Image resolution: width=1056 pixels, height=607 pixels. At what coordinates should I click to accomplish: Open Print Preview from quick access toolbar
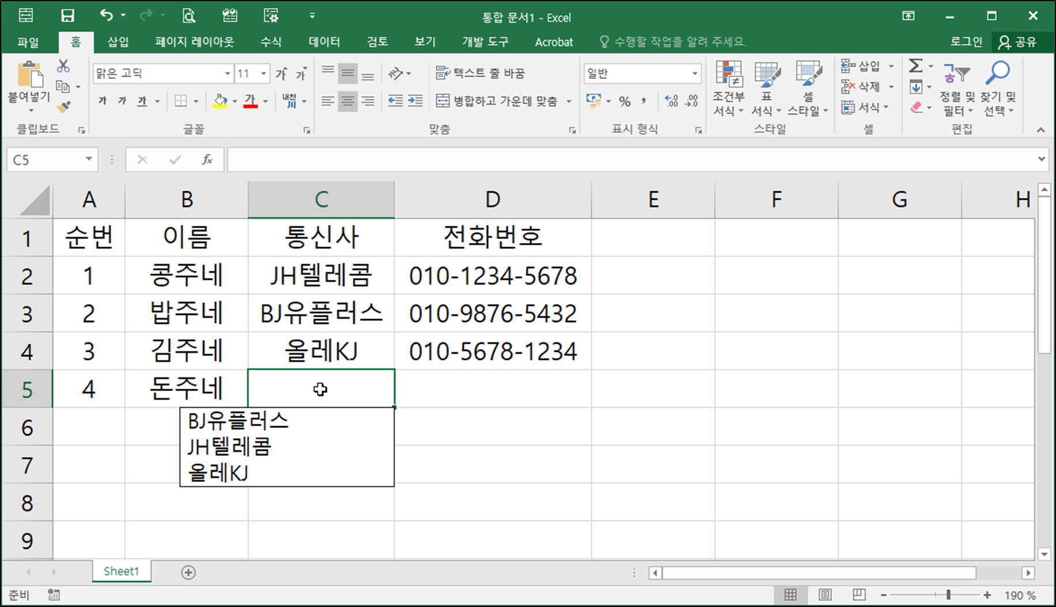tap(188, 16)
